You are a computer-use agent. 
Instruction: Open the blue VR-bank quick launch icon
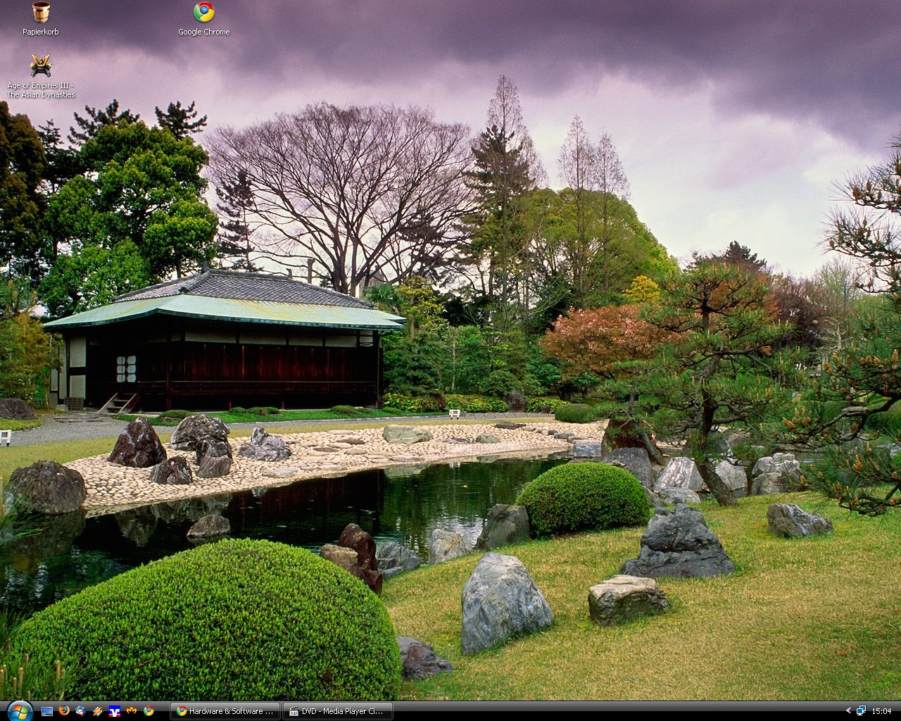click(115, 711)
